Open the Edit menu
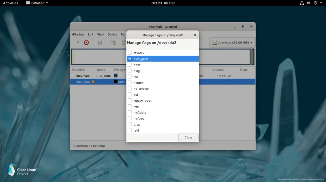This screenshot has height=182, width=326. coord(90,34)
